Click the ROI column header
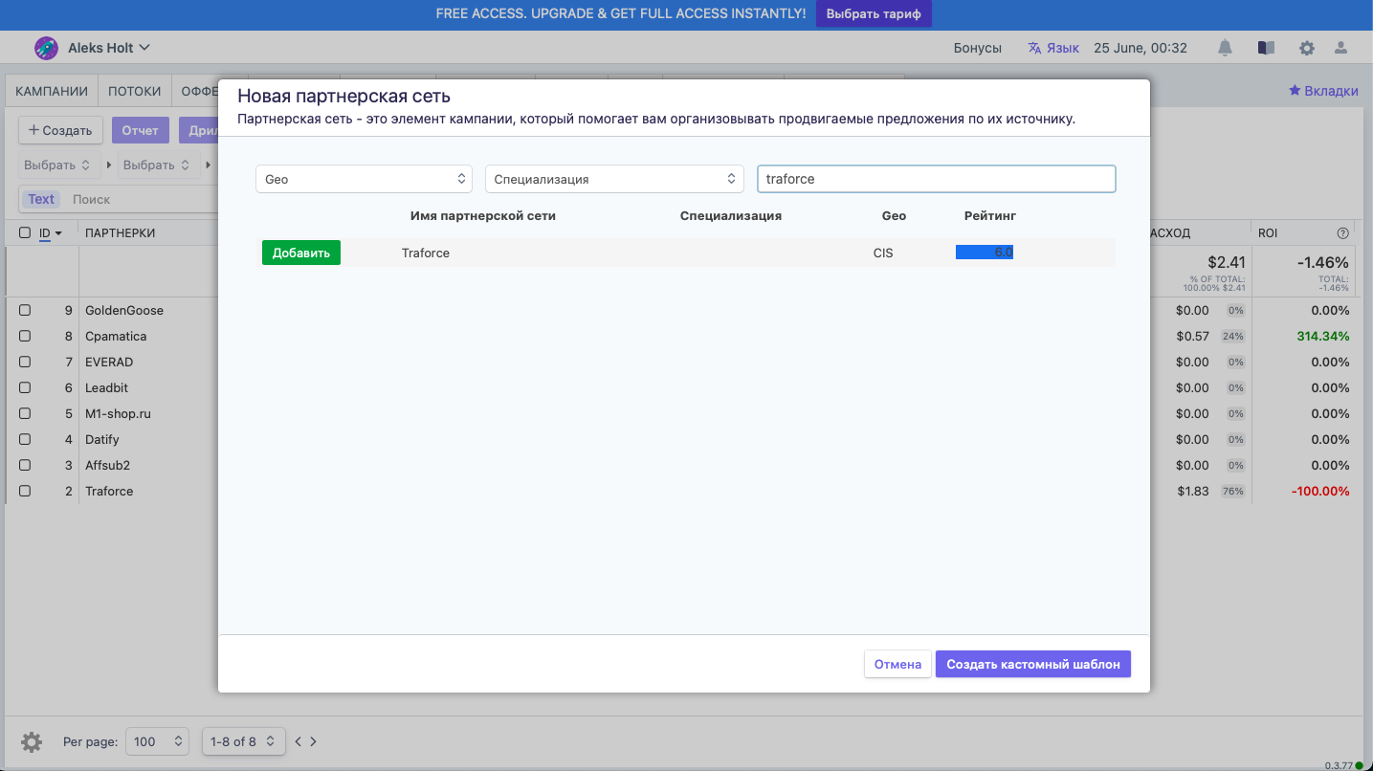Viewport: 1373px width, 771px height. pos(1268,232)
